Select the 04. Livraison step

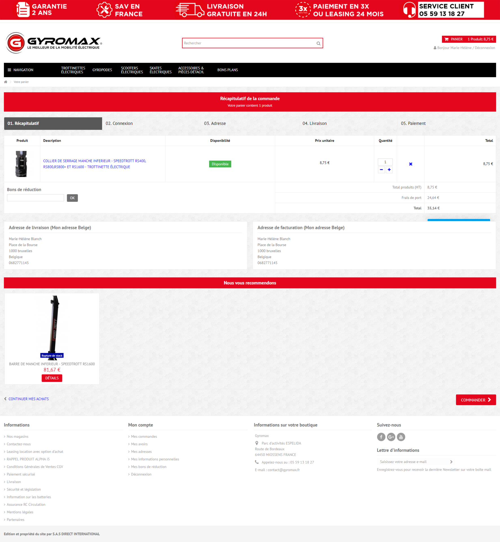348,123
